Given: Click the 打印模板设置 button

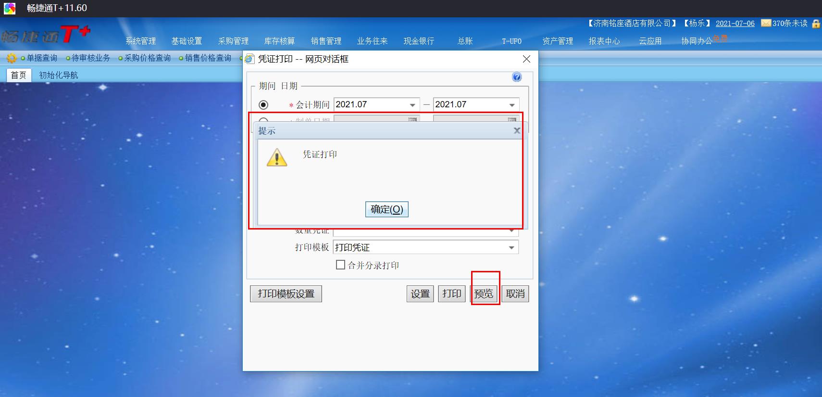Looking at the screenshot, I should coord(286,294).
